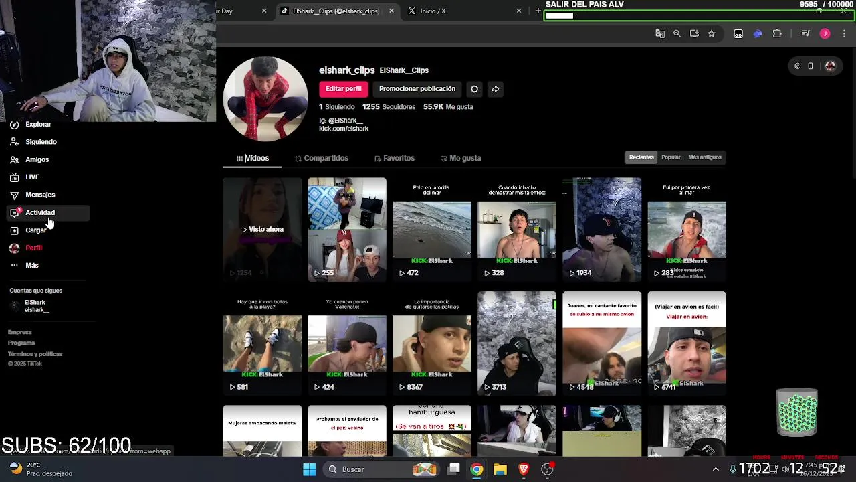Open video 'Probamos el emulador de el pais vecino'
This screenshot has width=856, height=482.
pos(347,430)
